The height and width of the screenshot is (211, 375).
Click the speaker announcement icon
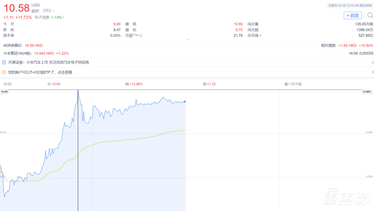[4, 72]
